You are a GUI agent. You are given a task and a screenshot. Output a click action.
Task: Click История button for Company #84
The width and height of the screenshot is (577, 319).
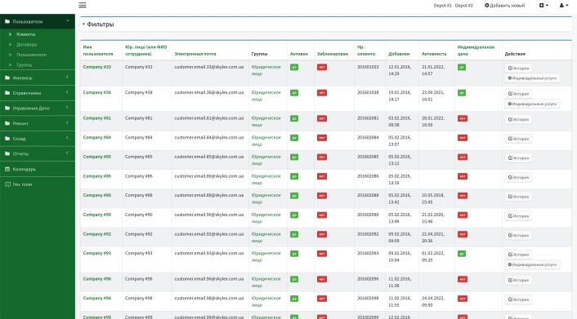518,139
